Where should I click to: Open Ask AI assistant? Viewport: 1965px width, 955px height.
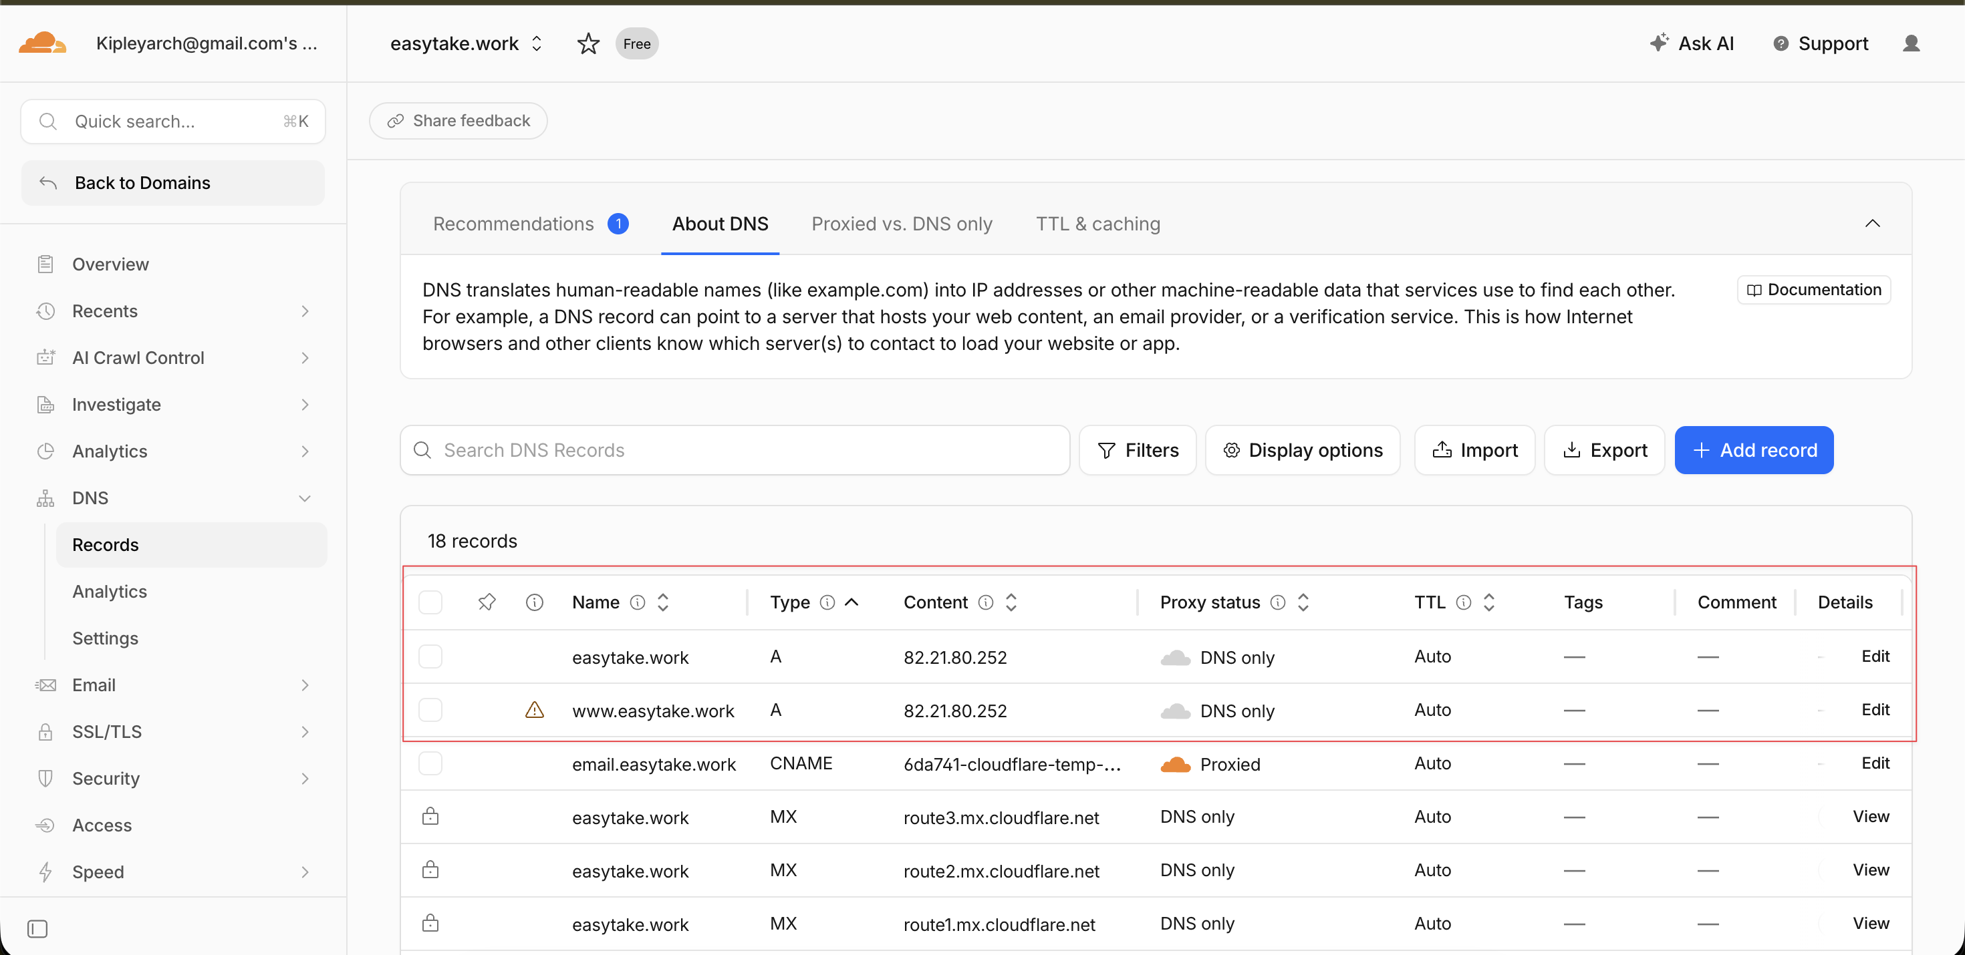(1692, 43)
